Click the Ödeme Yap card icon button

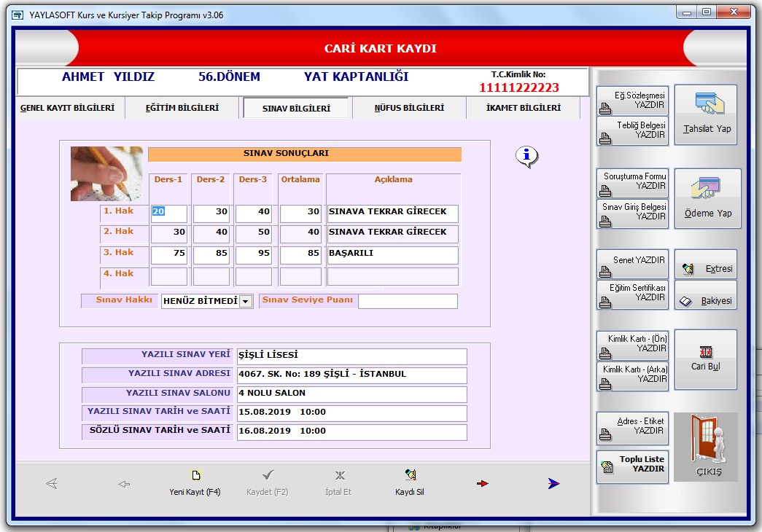(x=707, y=198)
